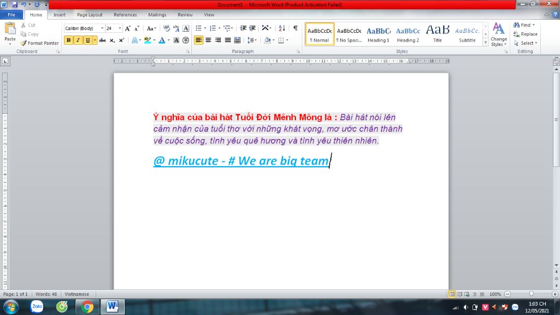This screenshot has width=560, height=315.
Task: Center align the paragraph
Action: point(208,40)
